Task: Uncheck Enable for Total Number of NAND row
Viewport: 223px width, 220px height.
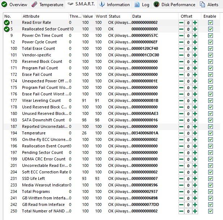Action: pyautogui.click(x=210, y=211)
